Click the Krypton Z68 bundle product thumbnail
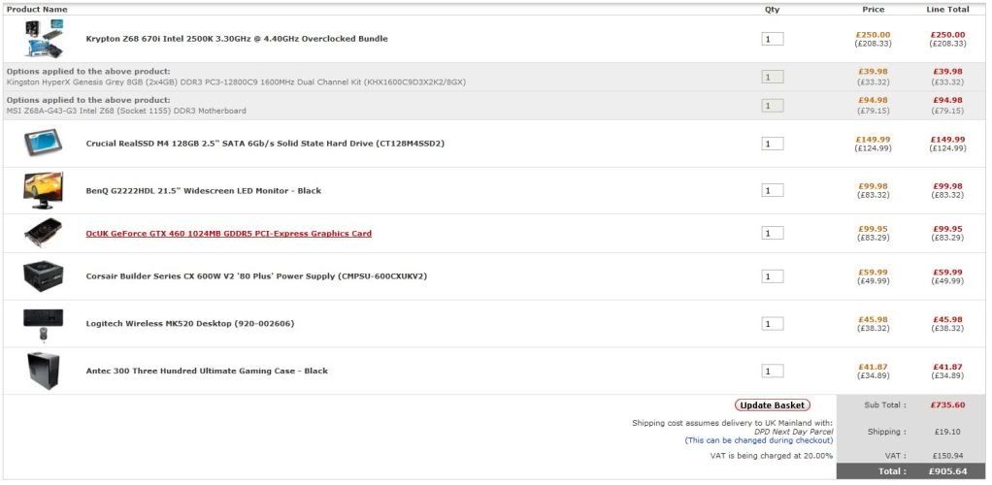Image resolution: width=992 pixels, height=485 pixels. coord(44,39)
